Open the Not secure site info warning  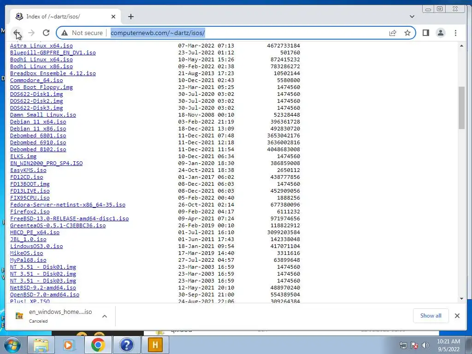[82, 33]
